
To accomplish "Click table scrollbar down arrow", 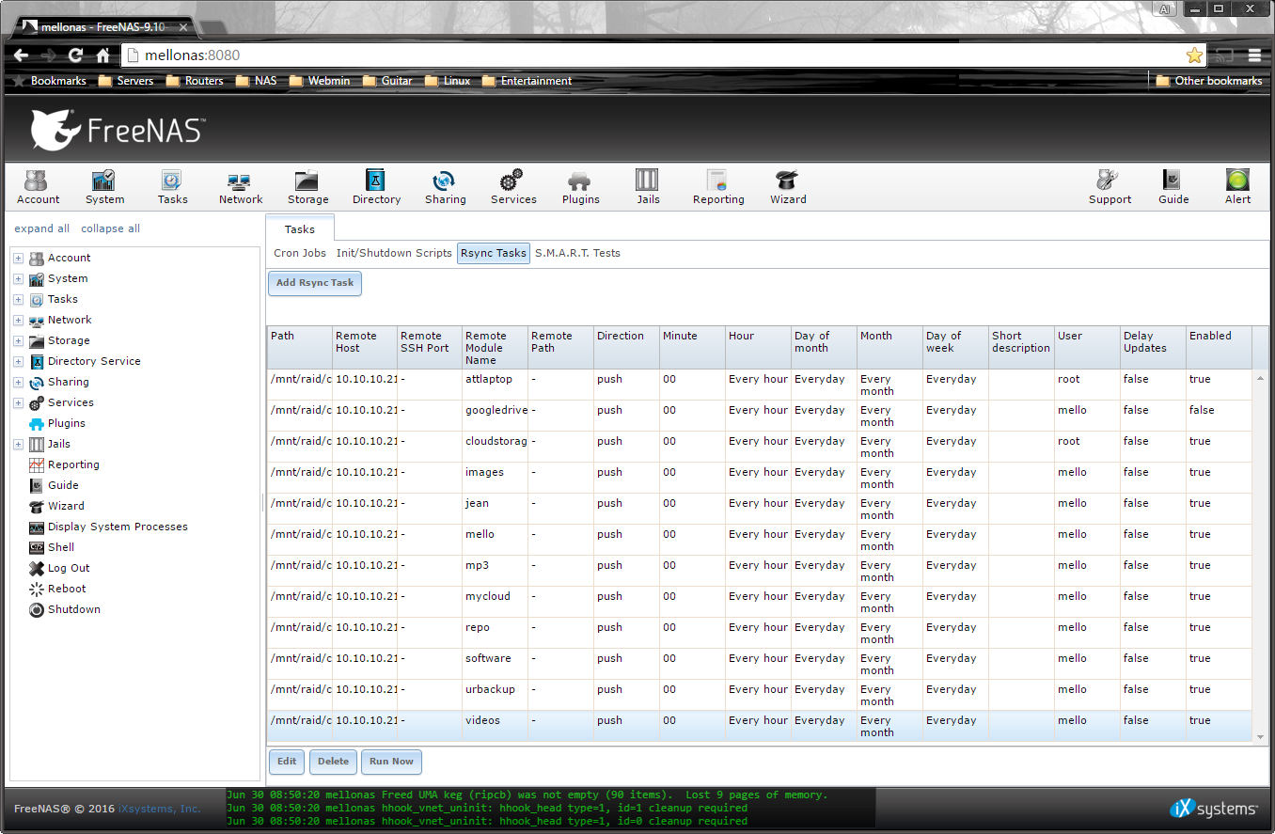I will [x=1260, y=737].
